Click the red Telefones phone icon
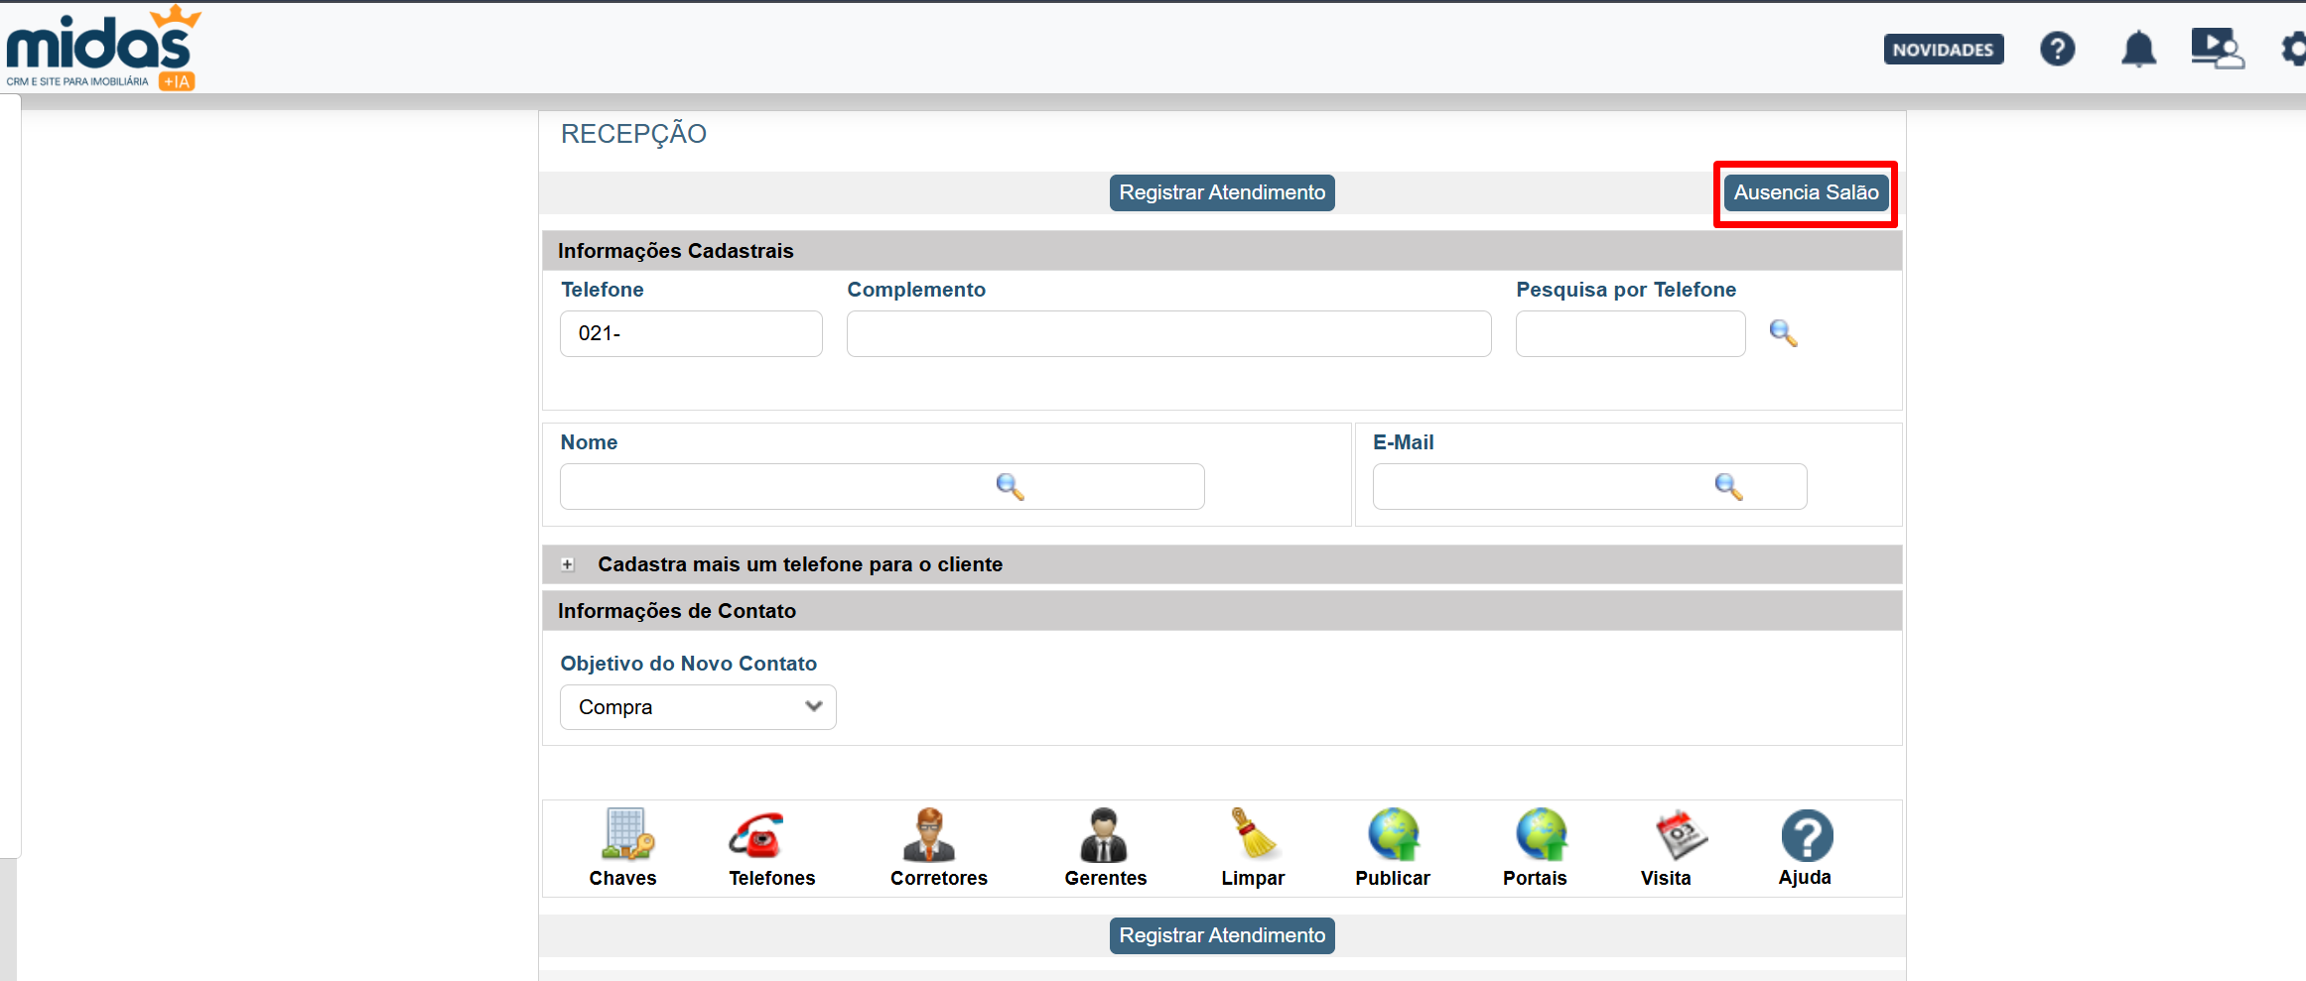The width and height of the screenshot is (2306, 981). click(757, 835)
